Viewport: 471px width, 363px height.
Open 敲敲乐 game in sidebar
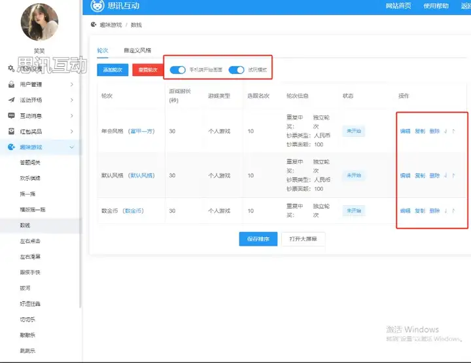pos(27,335)
